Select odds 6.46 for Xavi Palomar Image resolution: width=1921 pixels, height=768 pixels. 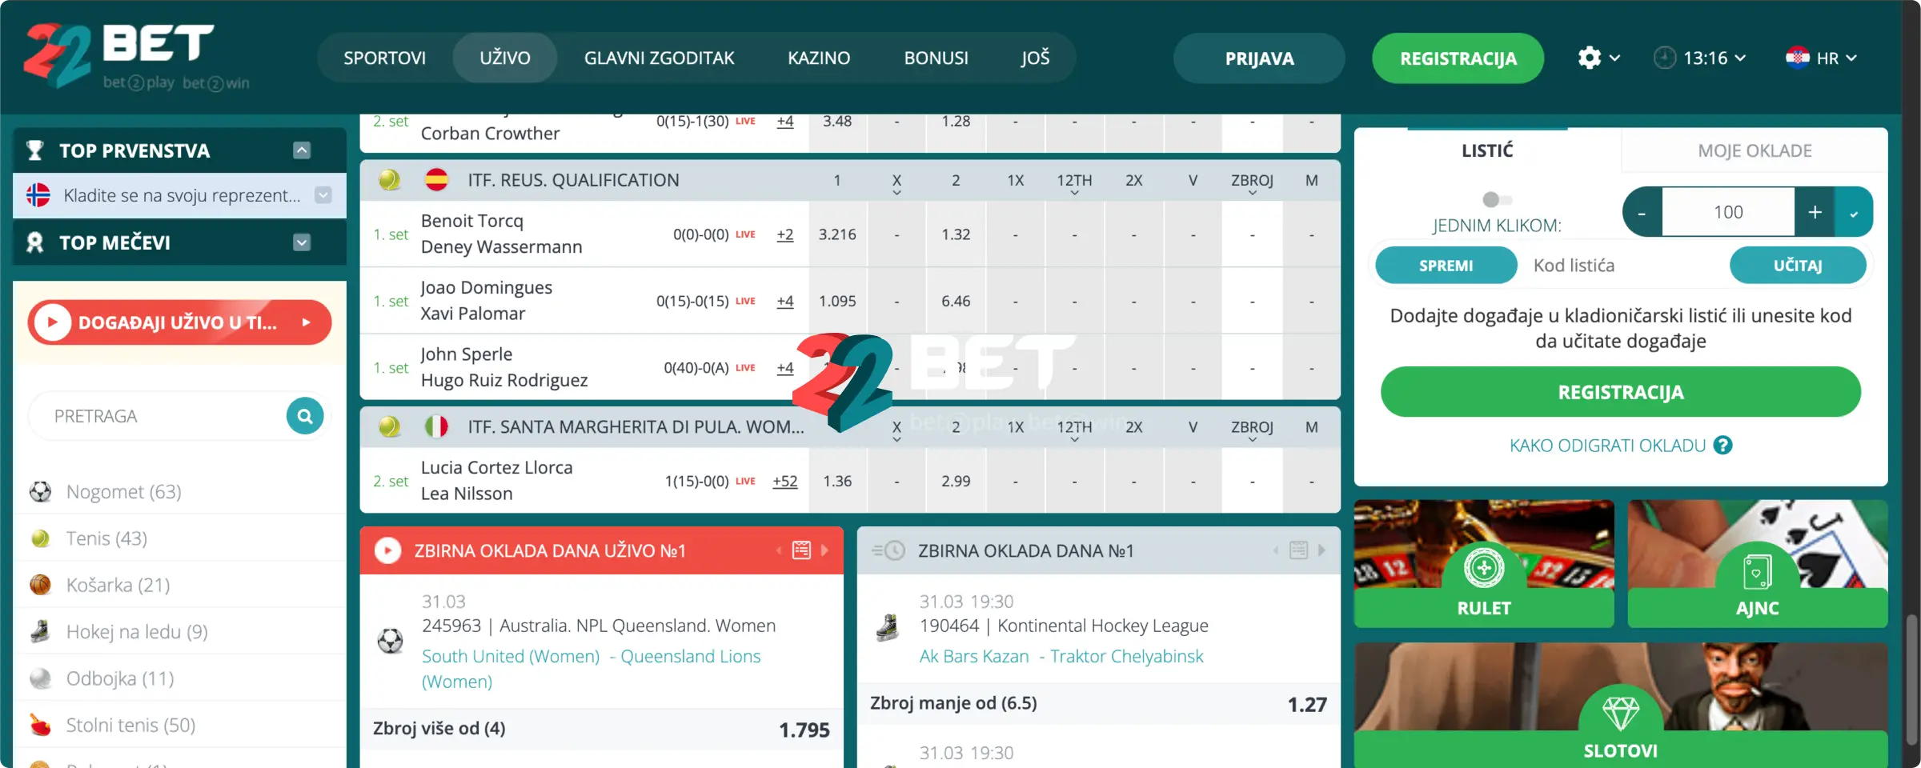tap(956, 301)
